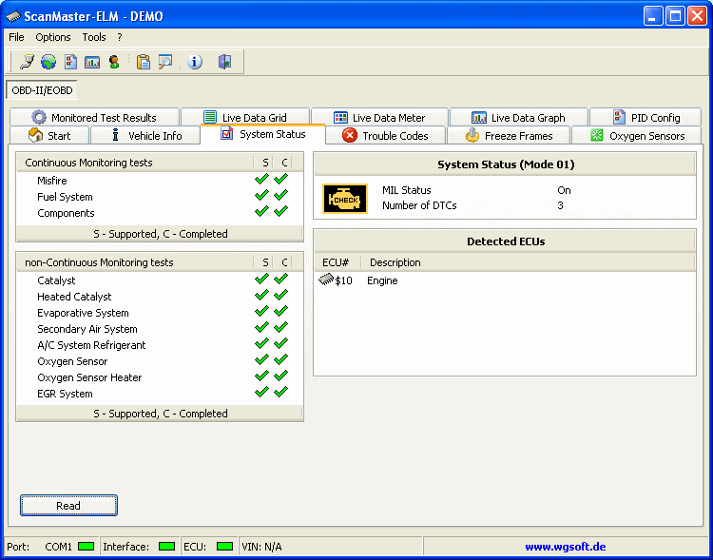Click the Misfire Supported check mark
This screenshot has width=713, height=560.
pyautogui.click(x=261, y=179)
